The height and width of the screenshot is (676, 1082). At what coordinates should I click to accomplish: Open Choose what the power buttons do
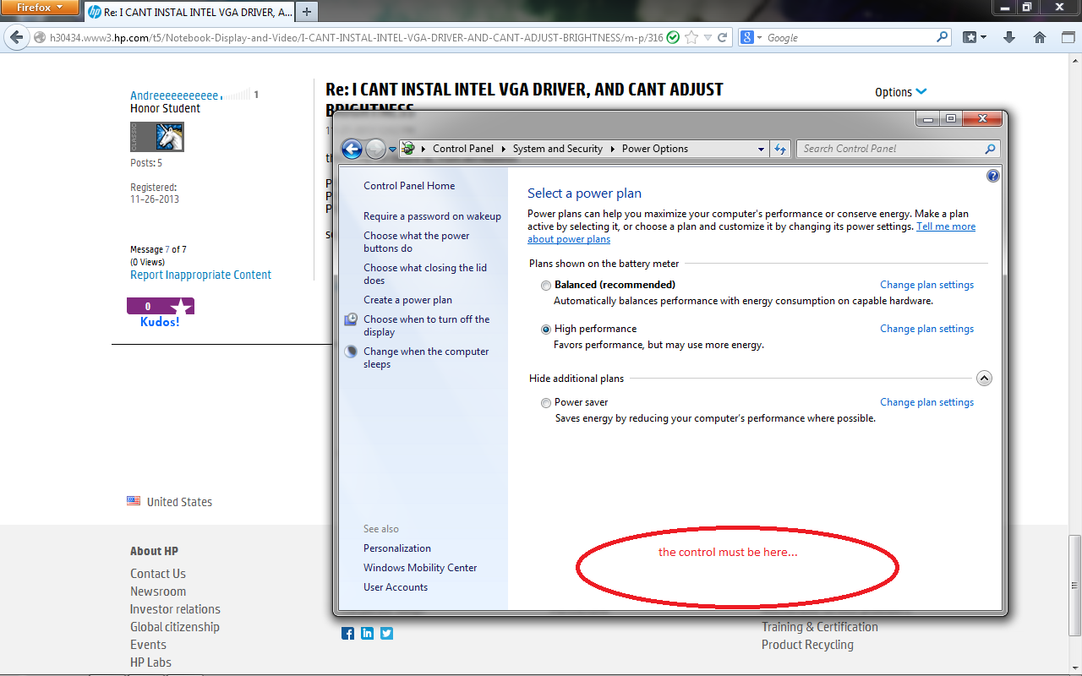pyautogui.click(x=417, y=242)
